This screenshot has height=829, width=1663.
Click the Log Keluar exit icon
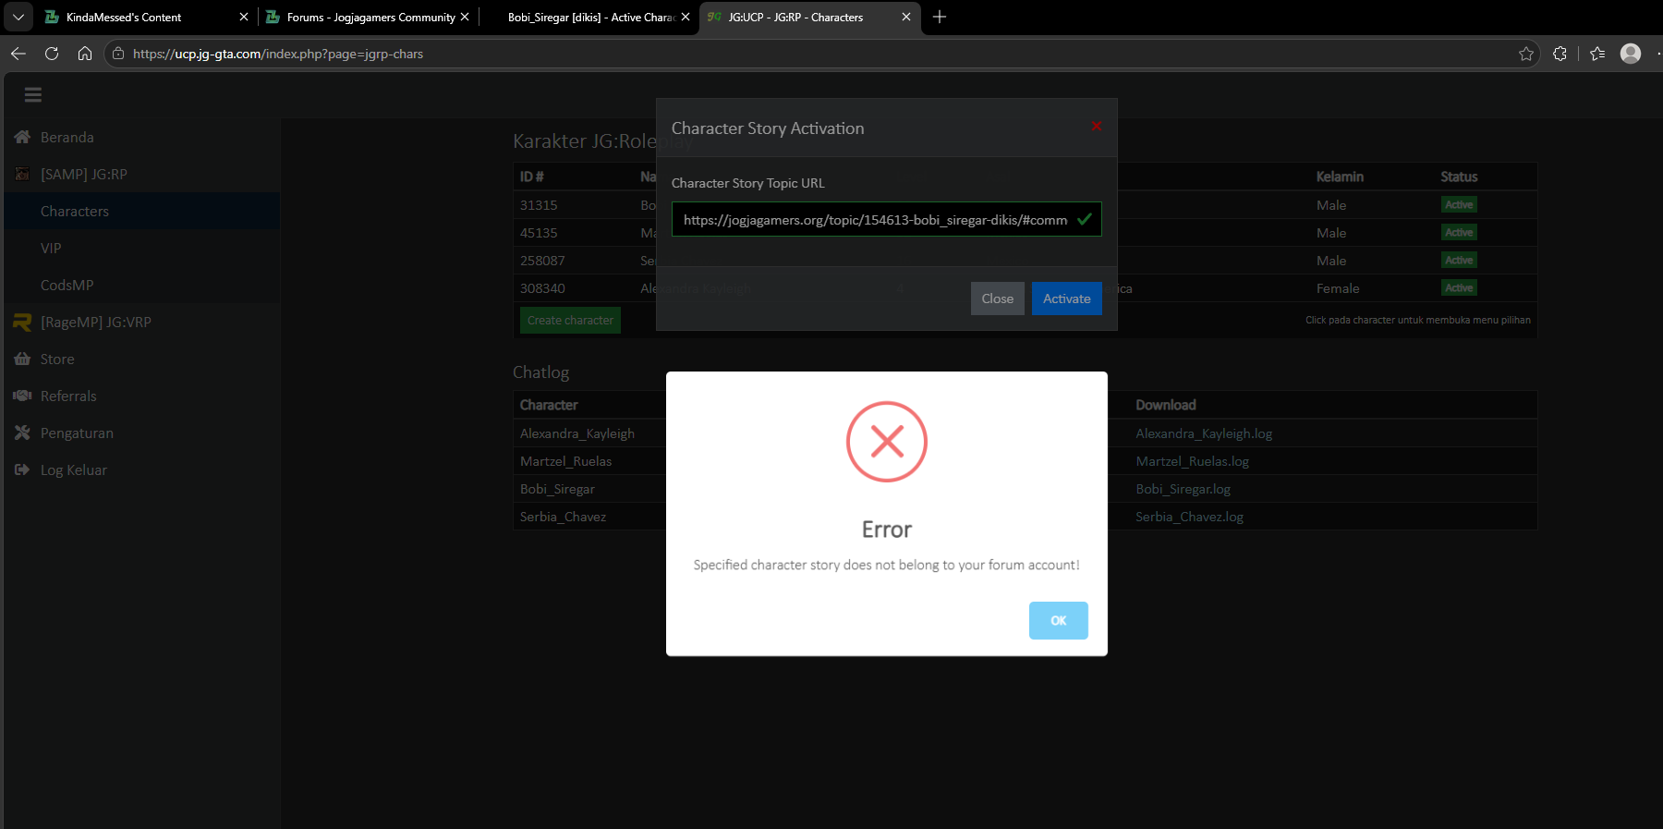pyautogui.click(x=22, y=469)
